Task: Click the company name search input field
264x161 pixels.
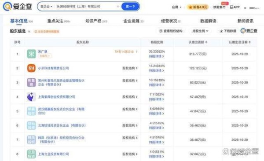Action: coord(85,7)
